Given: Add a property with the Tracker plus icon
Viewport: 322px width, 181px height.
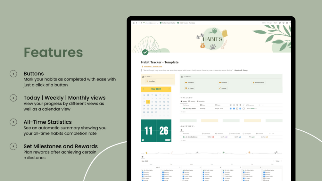Looking at the screenshot, I should 260,105.
